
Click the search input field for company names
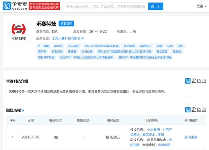tap(106, 6)
